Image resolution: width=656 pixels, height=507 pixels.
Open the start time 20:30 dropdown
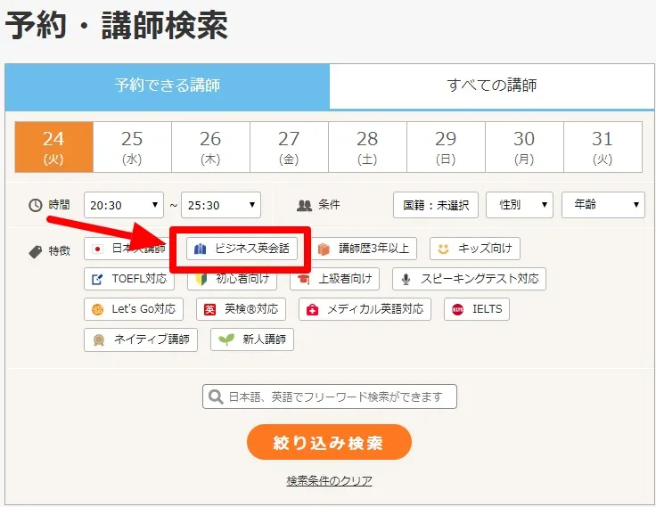point(124,205)
